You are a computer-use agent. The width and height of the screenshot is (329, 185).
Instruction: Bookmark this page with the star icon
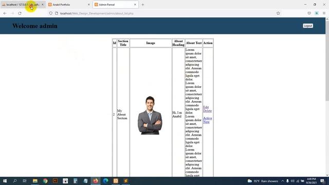coord(278,13)
